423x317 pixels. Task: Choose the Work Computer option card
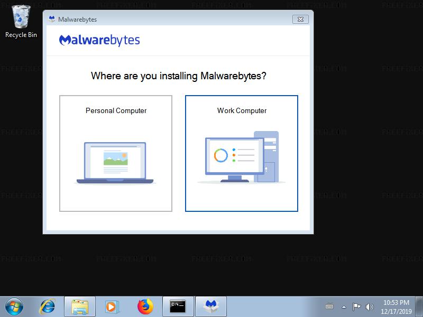click(242, 153)
